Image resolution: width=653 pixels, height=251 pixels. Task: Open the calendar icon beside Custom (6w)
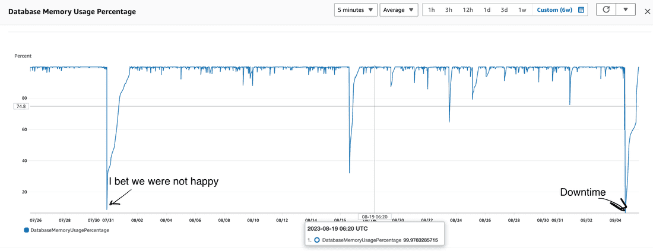581,10
